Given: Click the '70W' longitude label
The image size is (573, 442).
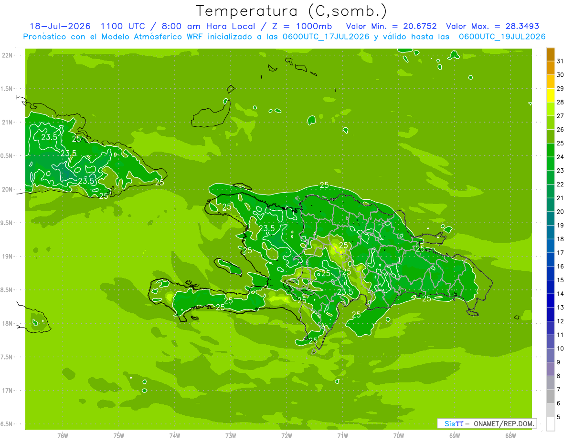Looking at the screenshot, I should (x=399, y=436).
